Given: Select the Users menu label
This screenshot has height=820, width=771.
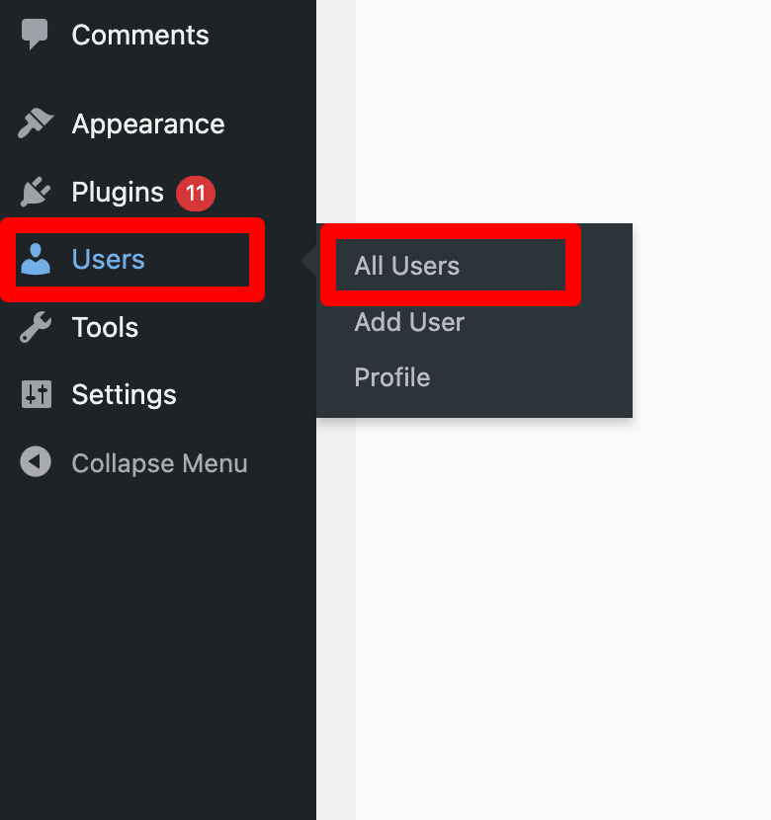Looking at the screenshot, I should 109,259.
